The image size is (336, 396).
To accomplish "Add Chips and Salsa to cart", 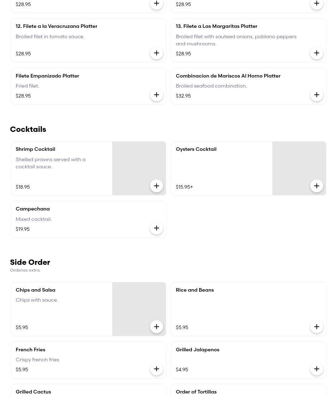I will click(x=156, y=327).
